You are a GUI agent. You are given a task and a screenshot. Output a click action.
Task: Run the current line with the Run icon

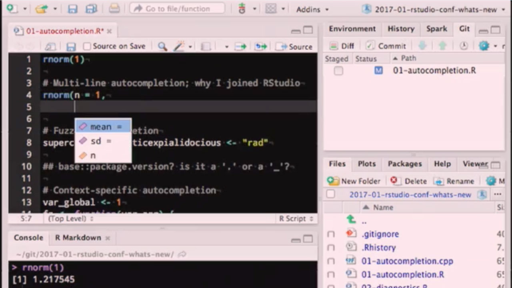[240, 46]
